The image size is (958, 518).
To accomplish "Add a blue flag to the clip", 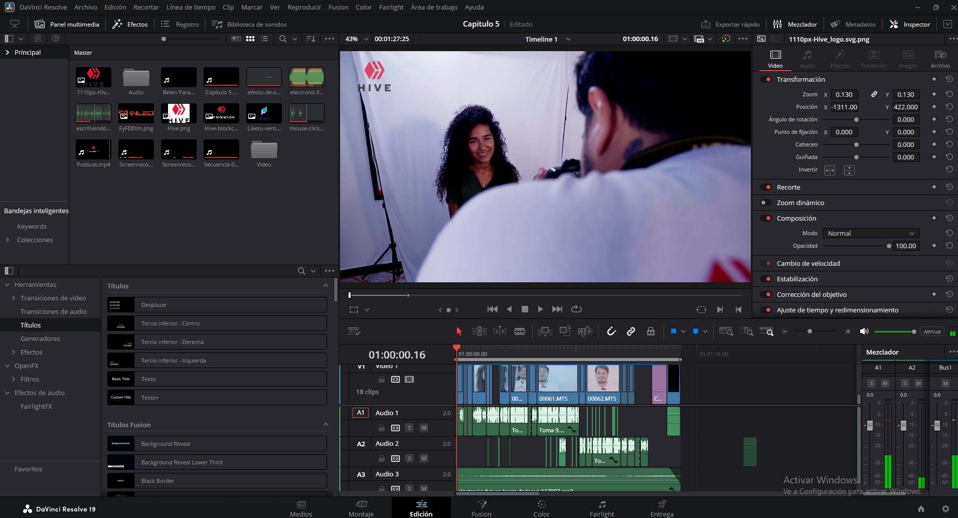I will pos(674,331).
